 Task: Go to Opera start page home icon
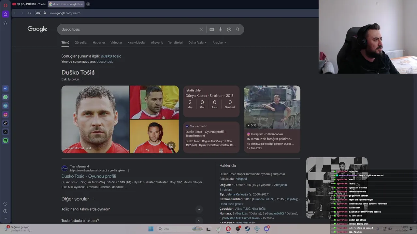[x=5, y=14]
